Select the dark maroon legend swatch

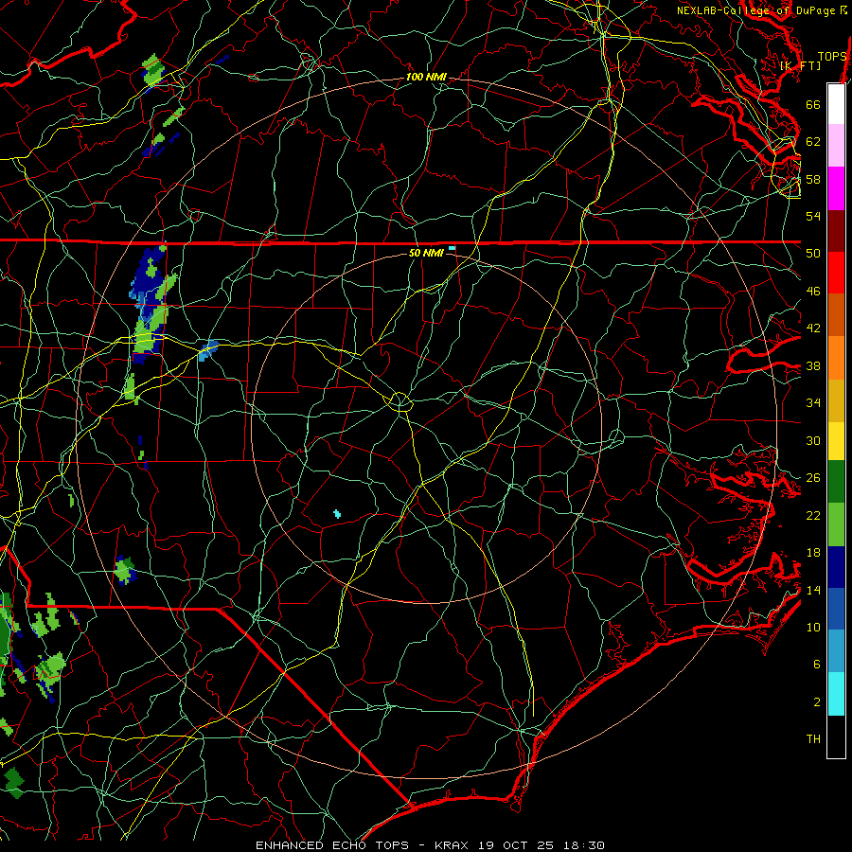click(x=836, y=231)
